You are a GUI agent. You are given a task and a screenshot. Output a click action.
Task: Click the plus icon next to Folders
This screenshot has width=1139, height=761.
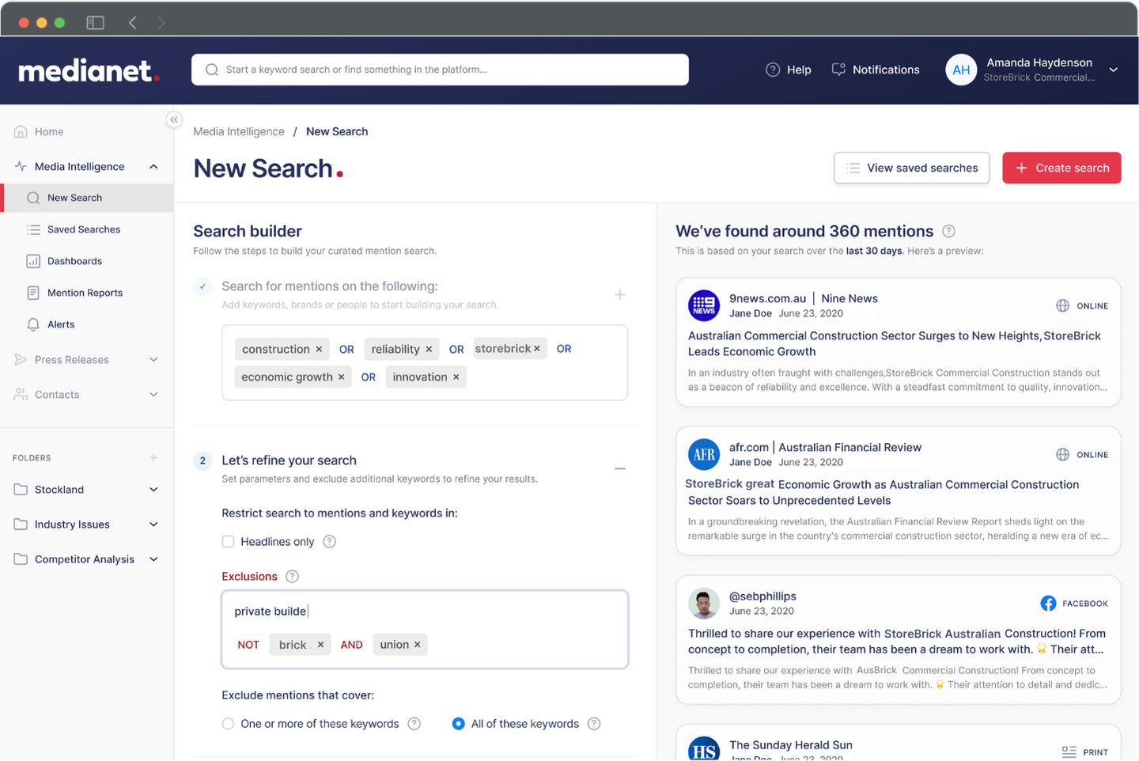pyautogui.click(x=153, y=457)
